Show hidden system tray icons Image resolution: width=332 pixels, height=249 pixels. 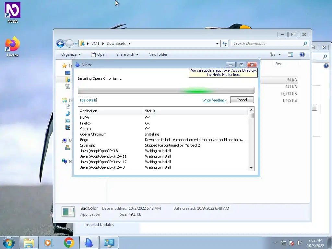pyautogui.click(x=276, y=243)
